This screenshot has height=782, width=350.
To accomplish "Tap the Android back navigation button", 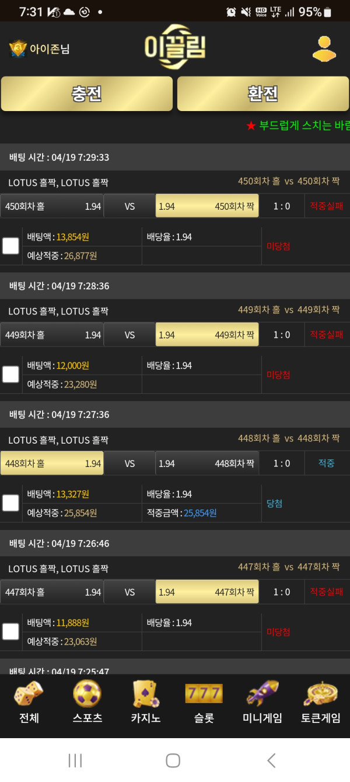I will point(271,760).
